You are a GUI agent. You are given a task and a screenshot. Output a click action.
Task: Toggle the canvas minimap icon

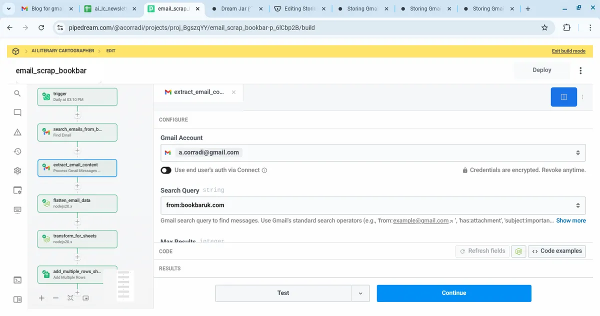tap(85, 298)
